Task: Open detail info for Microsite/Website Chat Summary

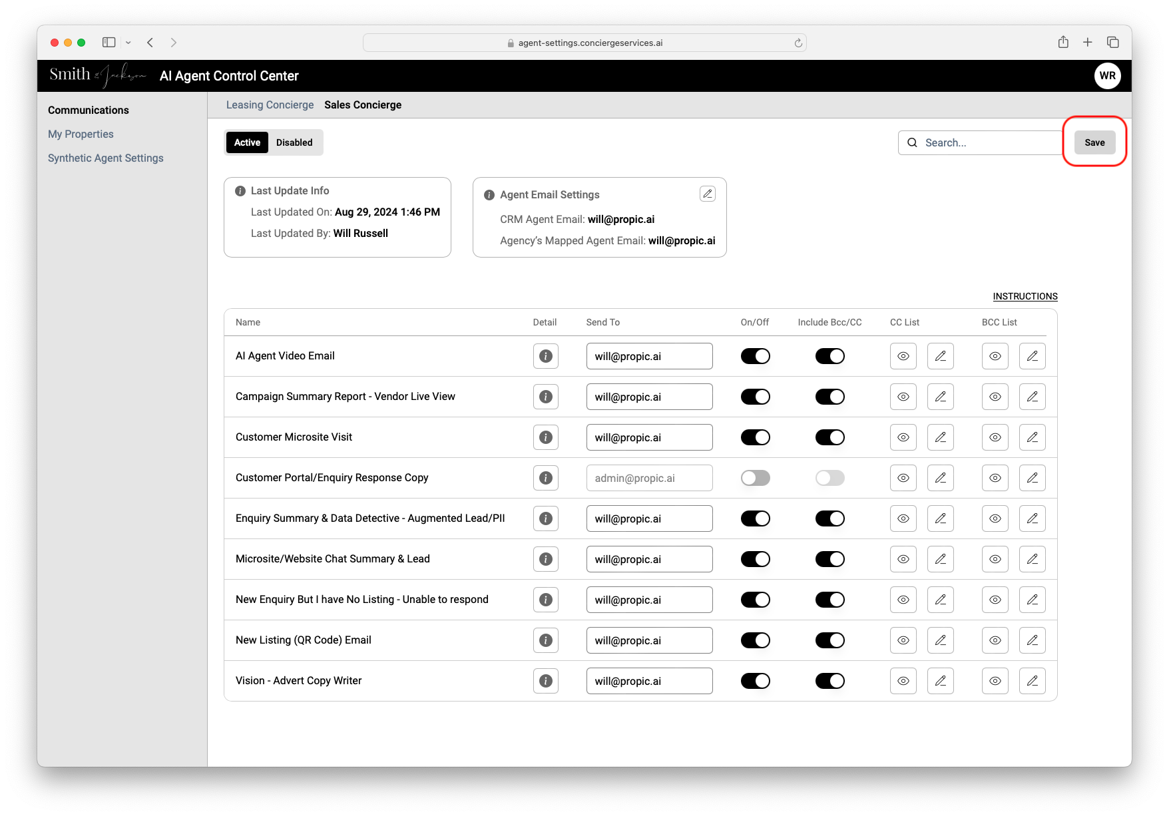Action: coord(545,559)
